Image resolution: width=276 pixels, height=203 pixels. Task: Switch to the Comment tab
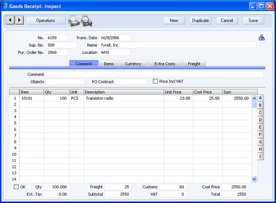pyautogui.click(x=84, y=64)
